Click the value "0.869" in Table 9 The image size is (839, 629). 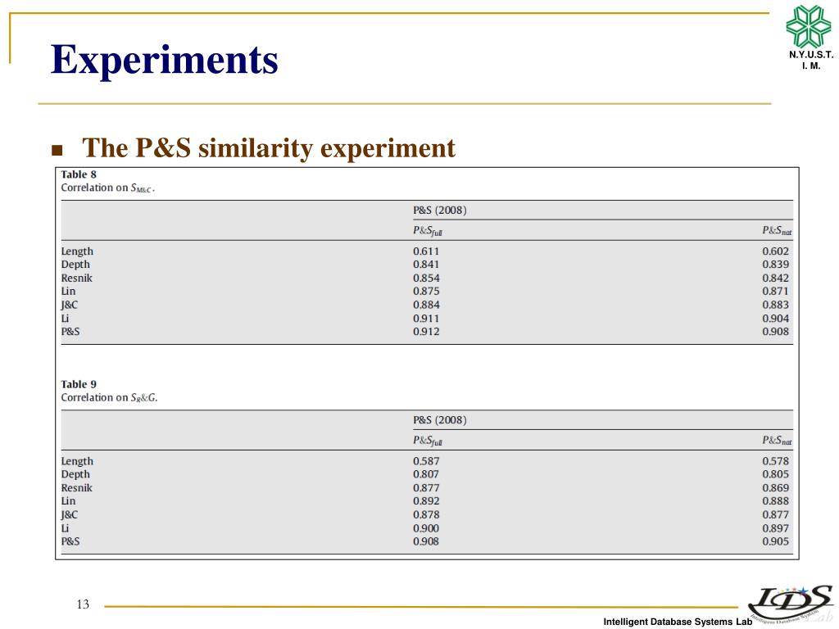point(775,488)
